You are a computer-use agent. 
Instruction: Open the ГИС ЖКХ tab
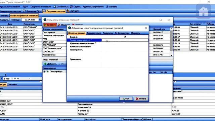coord(73,11)
